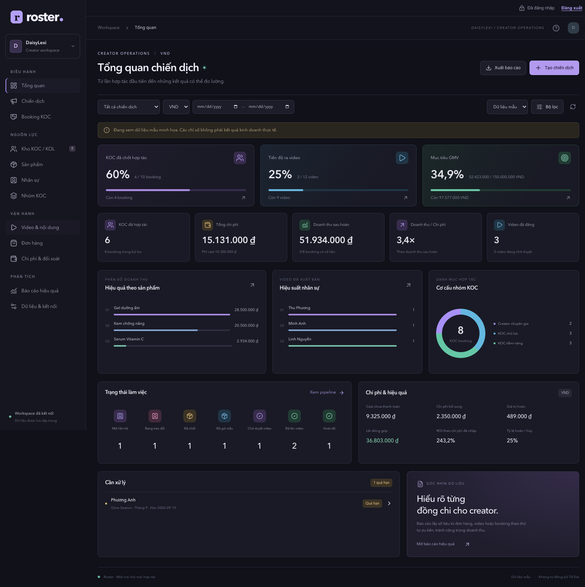The width and height of the screenshot is (585, 587).
Task: Click the KOC đã chốt hợp tác progress bar
Action: tap(176, 190)
